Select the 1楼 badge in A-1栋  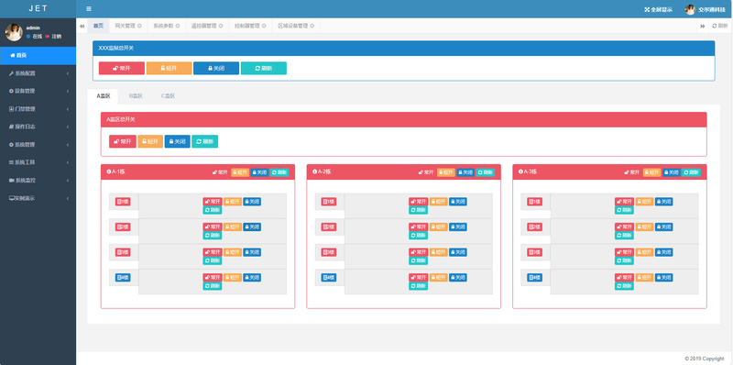123,202
